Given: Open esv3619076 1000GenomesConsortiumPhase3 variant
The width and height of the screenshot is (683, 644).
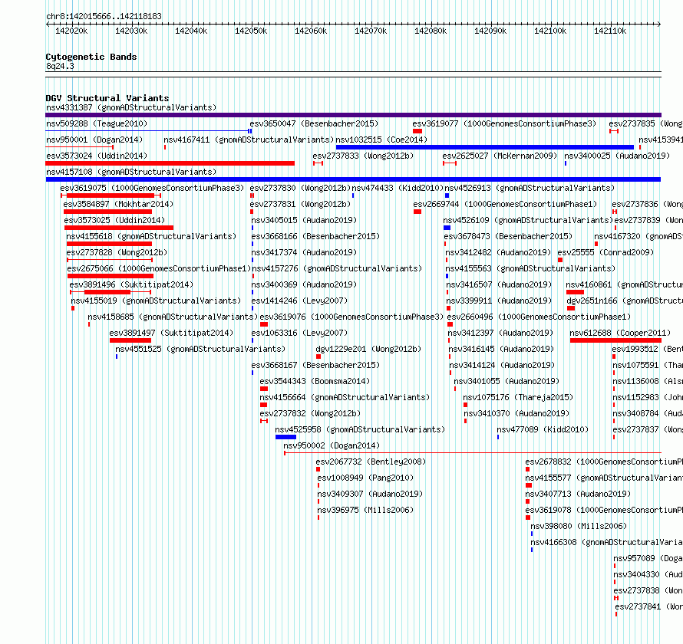Looking at the screenshot, I should [351, 317].
